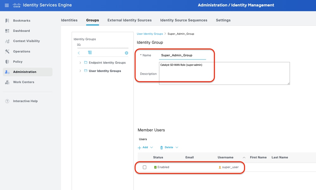Click the Context Visibility chart icon

pos(7,41)
